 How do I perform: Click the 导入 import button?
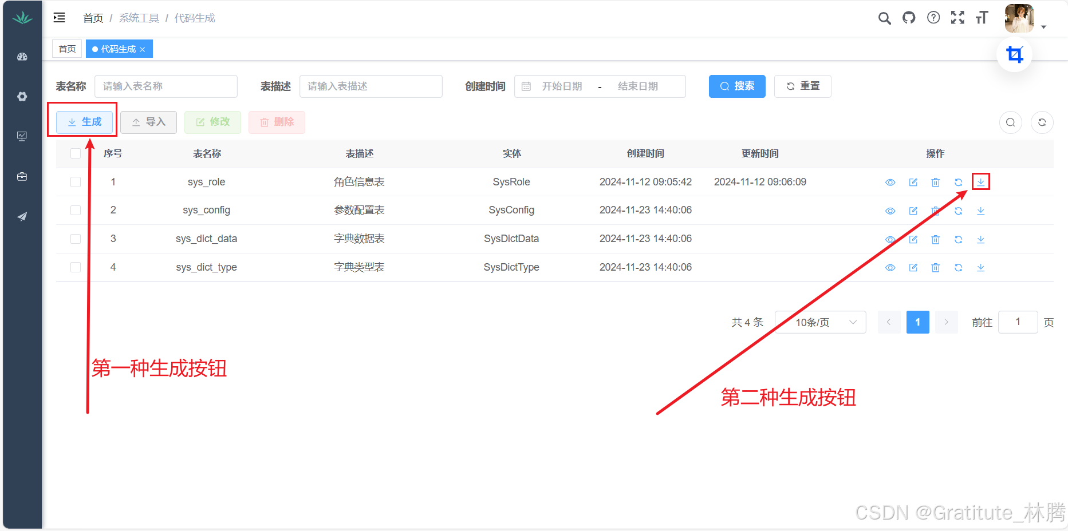[x=148, y=122]
